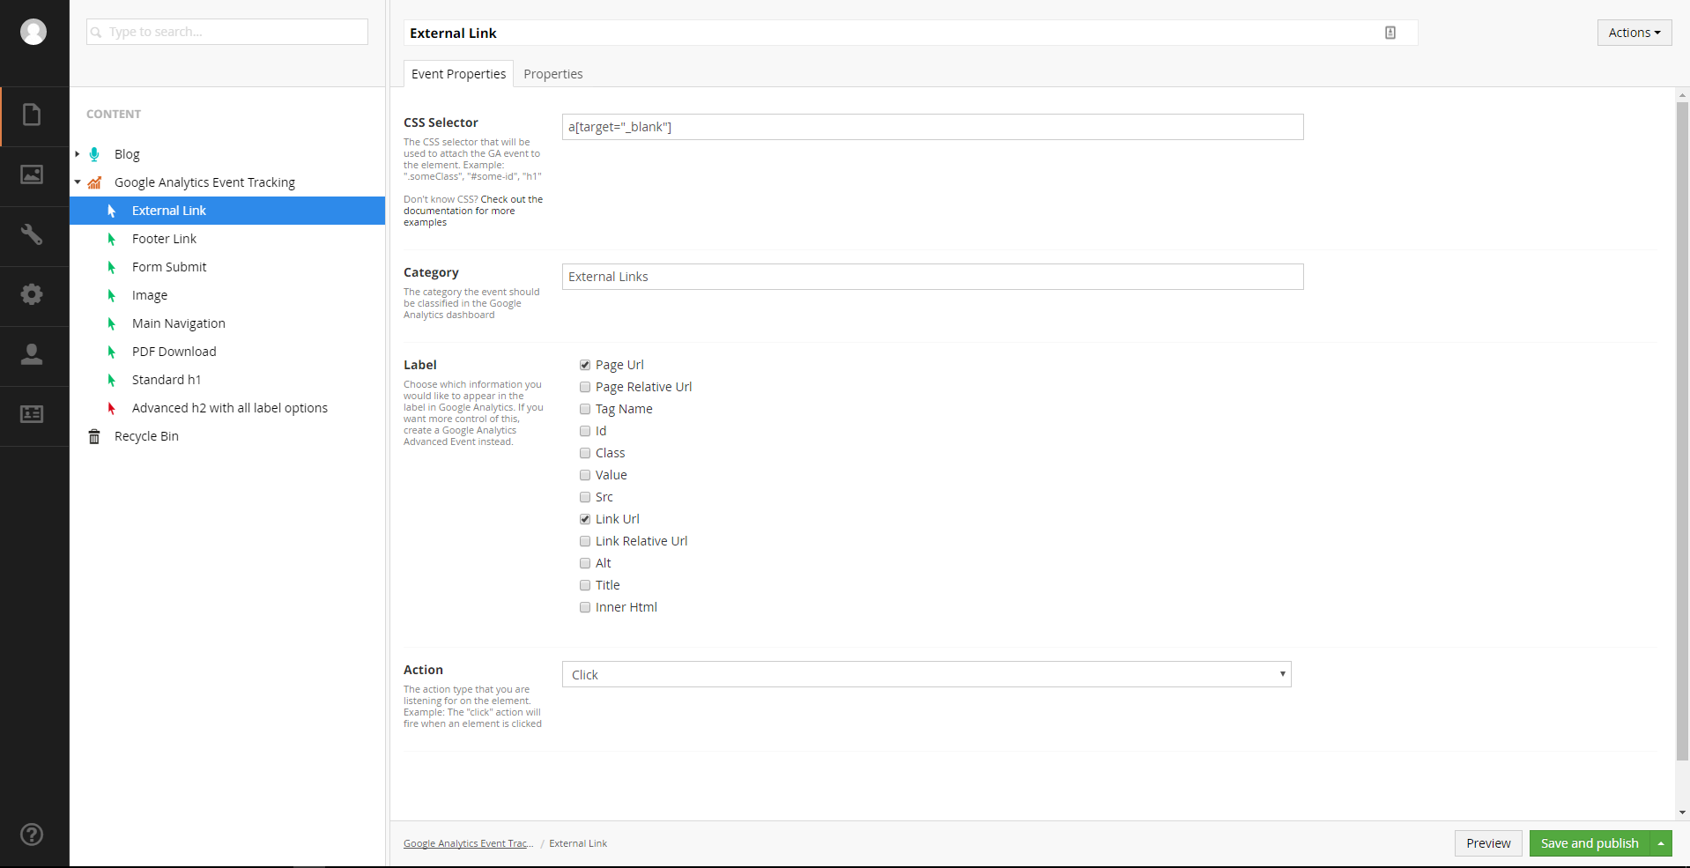Image resolution: width=1690 pixels, height=868 pixels.
Task: Uncheck the Page Url checkbox
Action: click(x=585, y=365)
